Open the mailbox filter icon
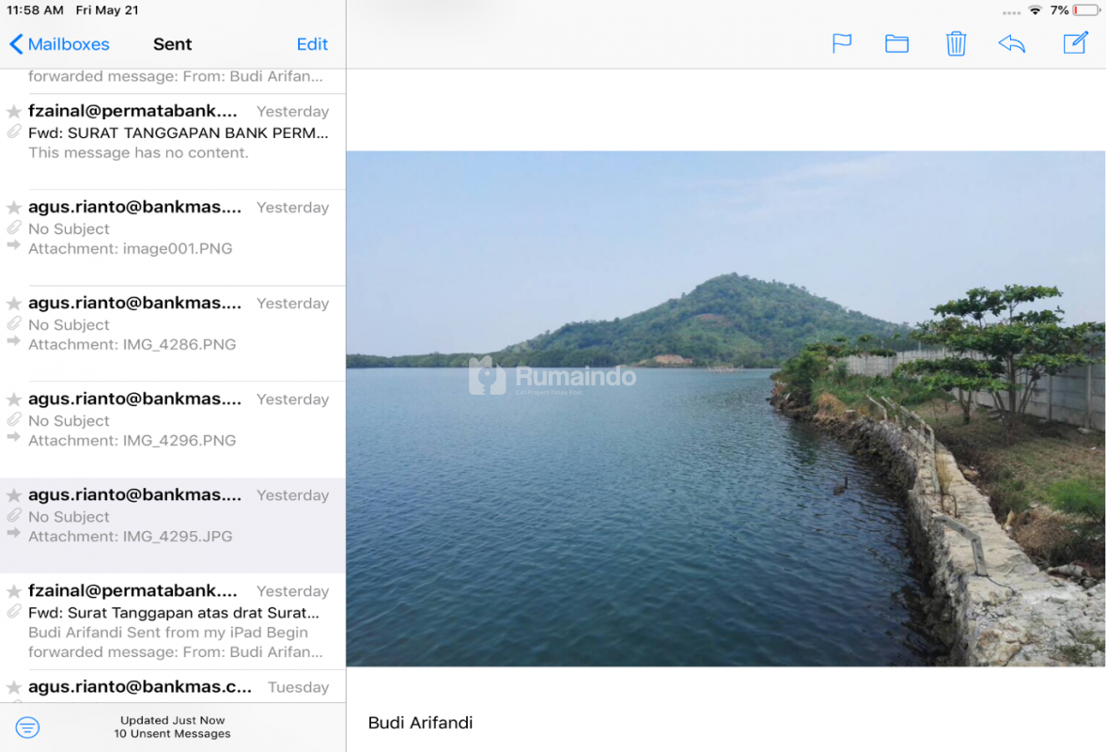This screenshot has height=752, width=1106. [x=28, y=727]
